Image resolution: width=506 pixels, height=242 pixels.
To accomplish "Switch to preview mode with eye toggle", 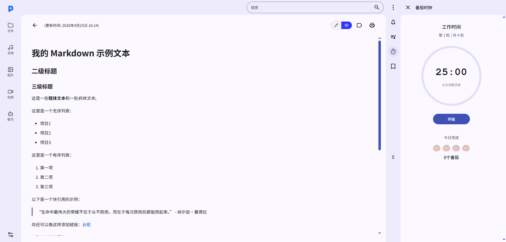I will (x=347, y=25).
